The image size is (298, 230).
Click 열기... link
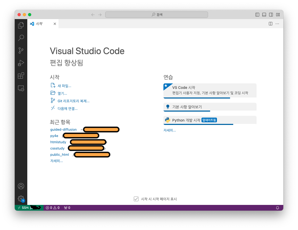coord(62,93)
